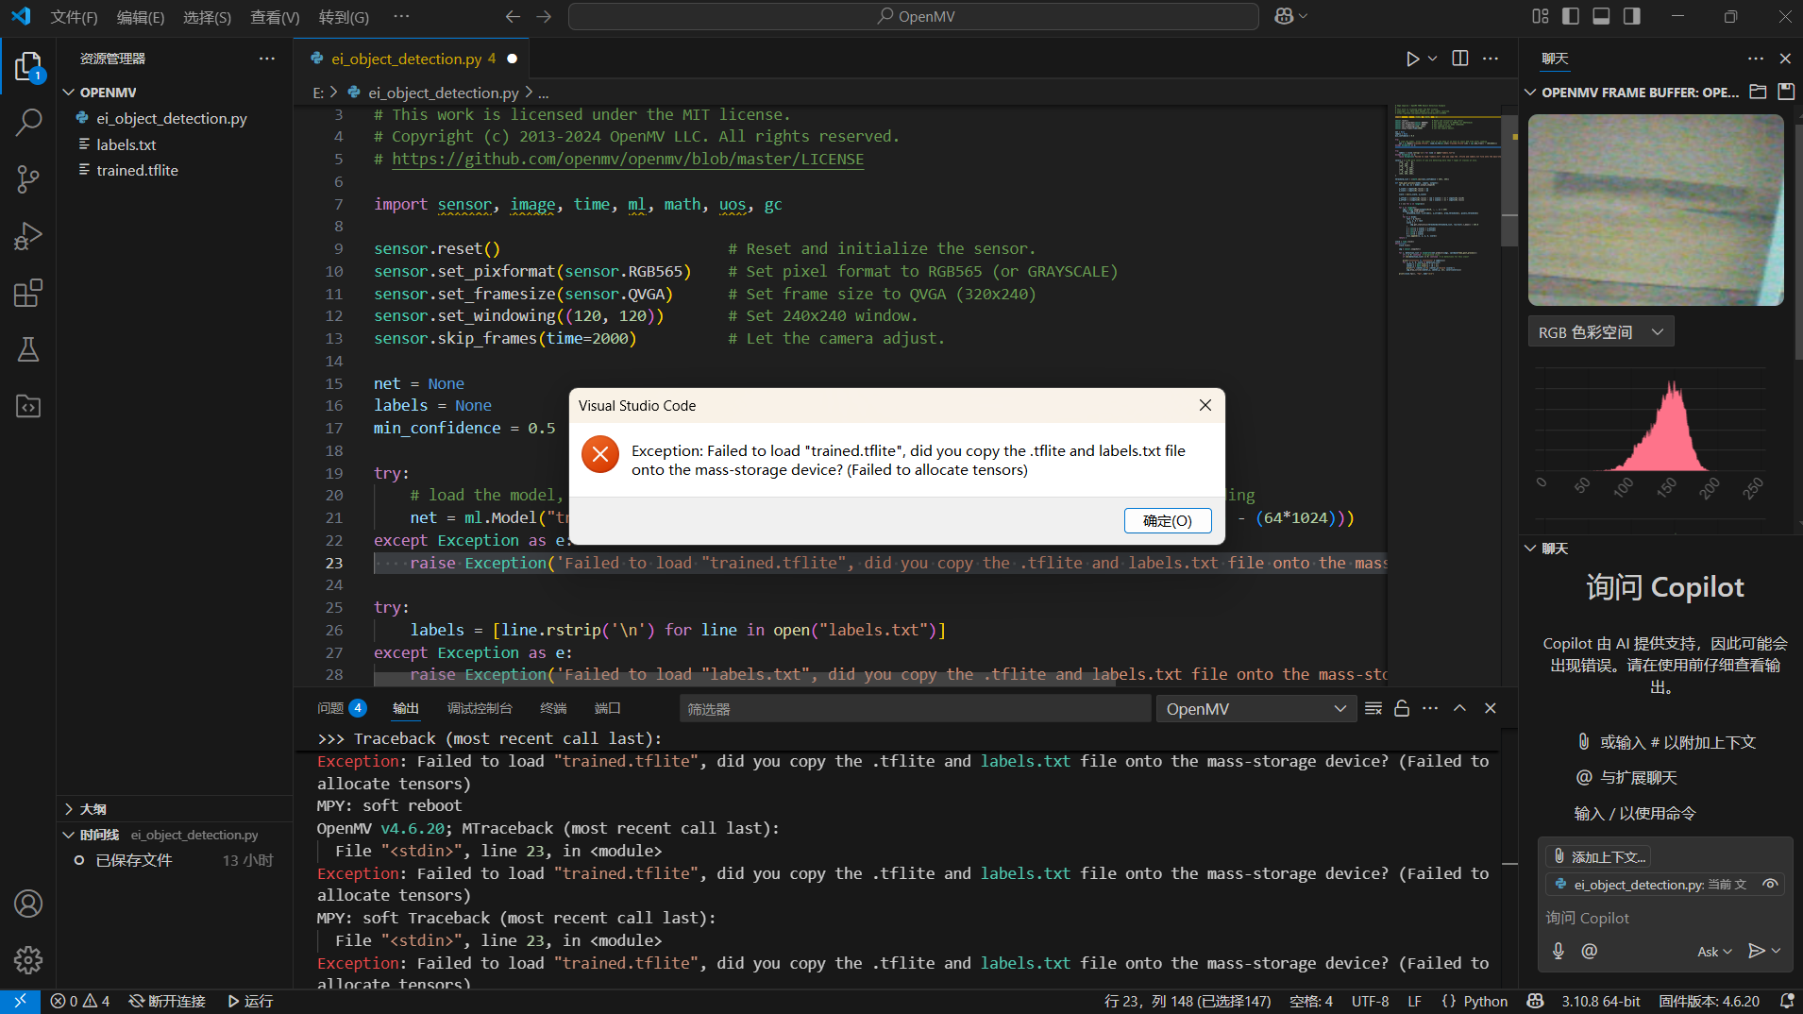Open the Selection menu

point(207,17)
